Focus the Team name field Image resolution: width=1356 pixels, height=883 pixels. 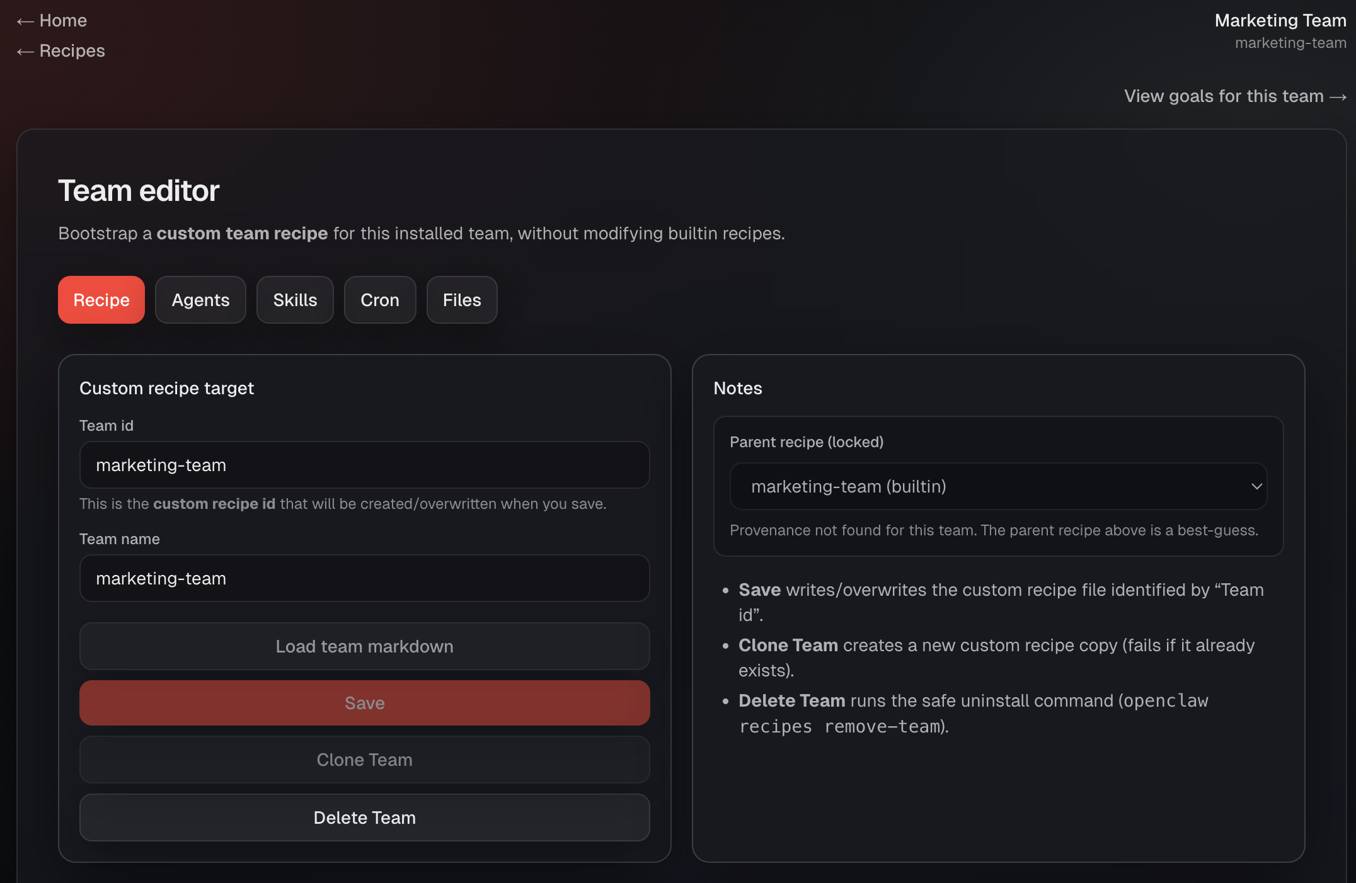pos(364,578)
